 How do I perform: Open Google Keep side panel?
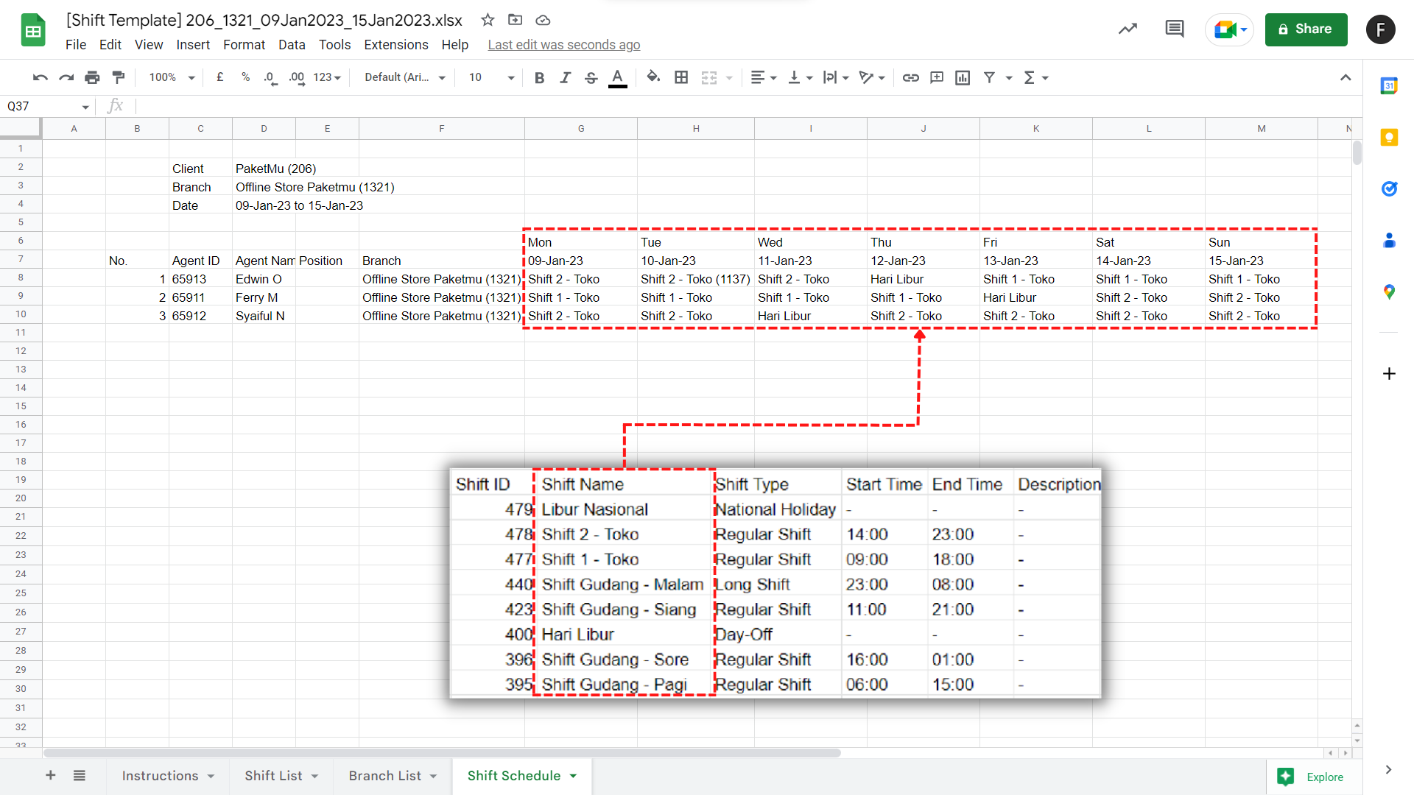tap(1389, 138)
